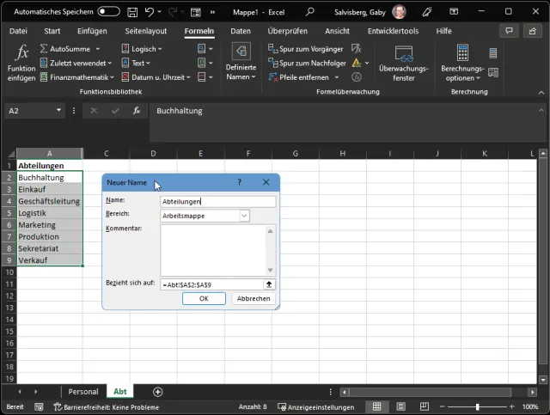Click the Funktion einfügen icon
Viewport: 550px width, 415px height.
tap(21, 54)
